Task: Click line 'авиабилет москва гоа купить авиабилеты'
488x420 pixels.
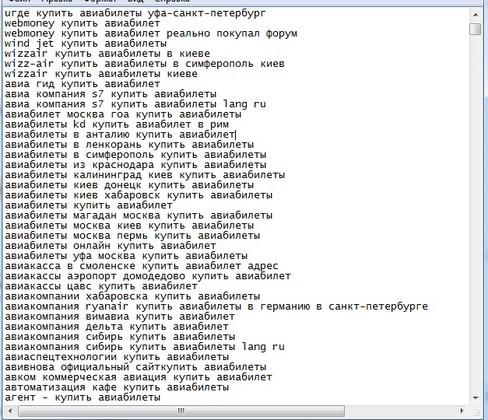Action: [x=123, y=114]
